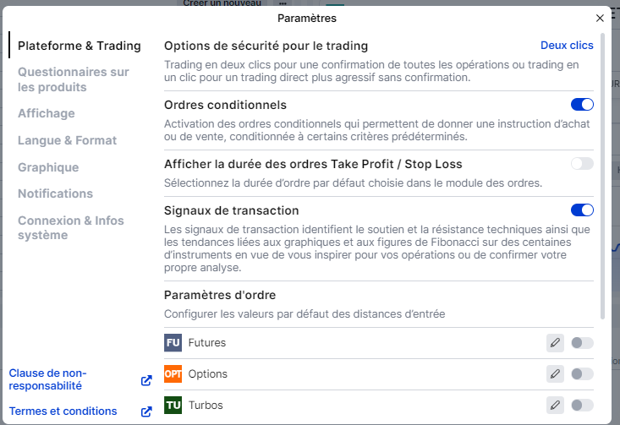This screenshot has height=425, width=620.
Task: Open external link icon beside Termes et conditions
Action: pyautogui.click(x=146, y=411)
